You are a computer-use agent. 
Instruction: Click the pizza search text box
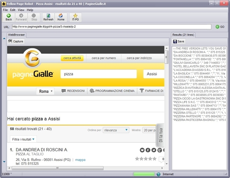[x=99, y=74]
